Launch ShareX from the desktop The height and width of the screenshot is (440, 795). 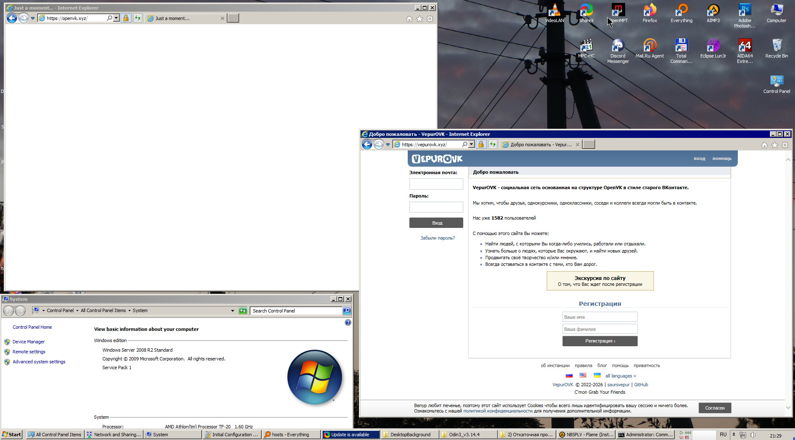click(x=586, y=12)
